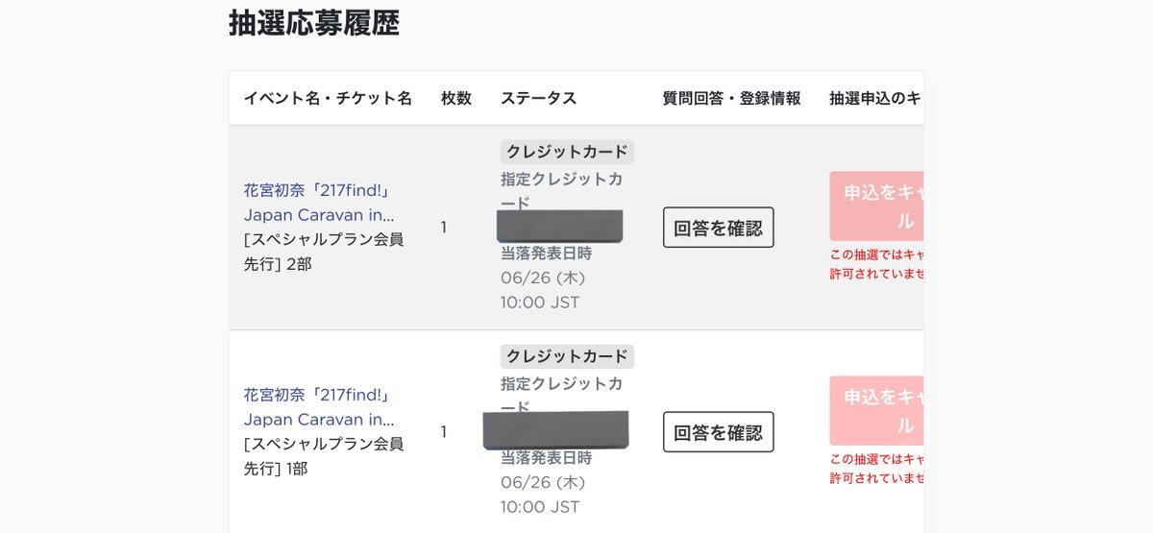Click the 指定クレジットカード text in the 2部 row

(567, 191)
